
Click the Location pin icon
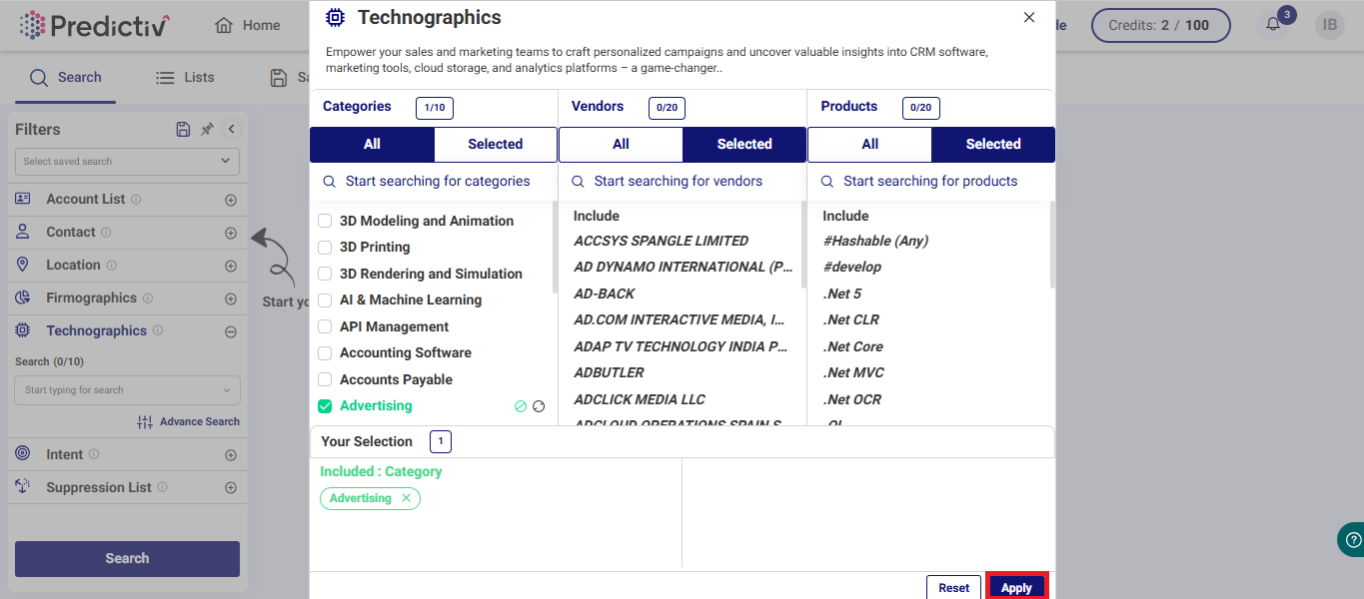[x=23, y=265]
